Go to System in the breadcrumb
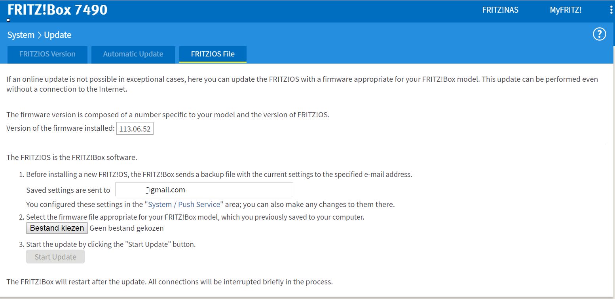 [21, 35]
